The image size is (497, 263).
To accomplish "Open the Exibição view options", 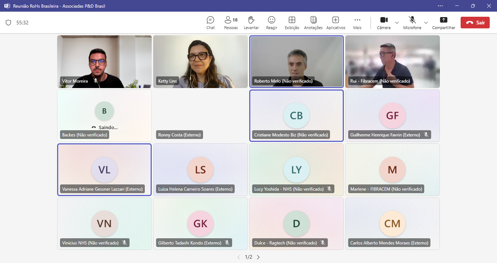I will pos(292,23).
